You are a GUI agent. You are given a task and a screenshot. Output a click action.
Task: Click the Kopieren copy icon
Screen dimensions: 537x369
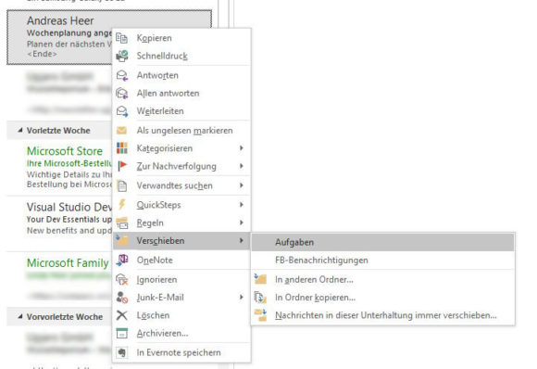pos(122,38)
